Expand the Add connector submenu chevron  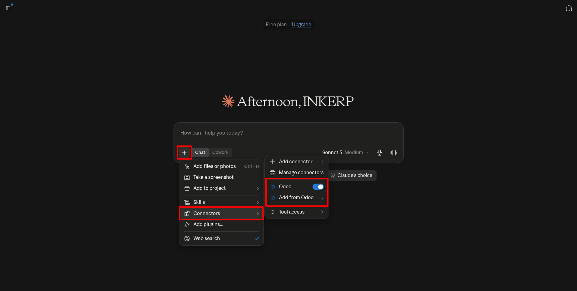pos(322,162)
